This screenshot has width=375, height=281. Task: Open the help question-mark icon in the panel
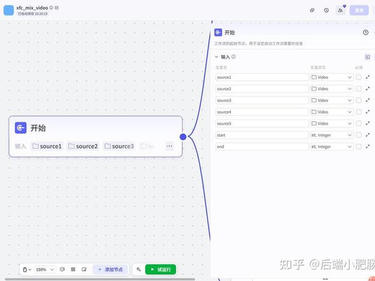(x=366, y=32)
